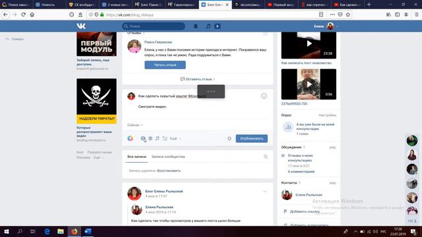Open contact Елена Рыльская

[309, 195]
